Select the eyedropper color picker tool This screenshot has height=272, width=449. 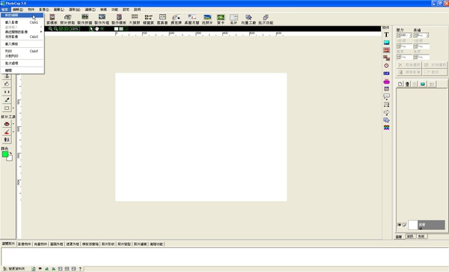tap(7, 100)
